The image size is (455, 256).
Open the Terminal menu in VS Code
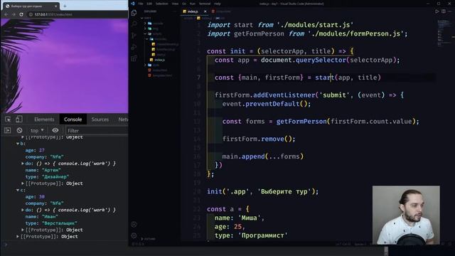click(x=204, y=4)
